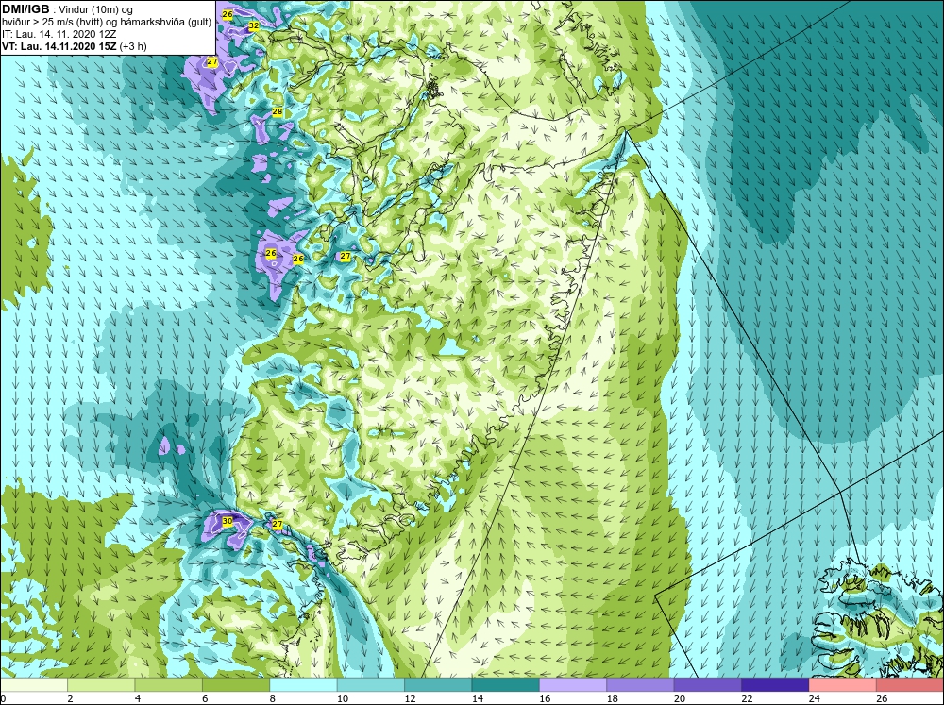
Task: Pick the 22–24 dark indigo legend swatch
Action: click(x=775, y=684)
